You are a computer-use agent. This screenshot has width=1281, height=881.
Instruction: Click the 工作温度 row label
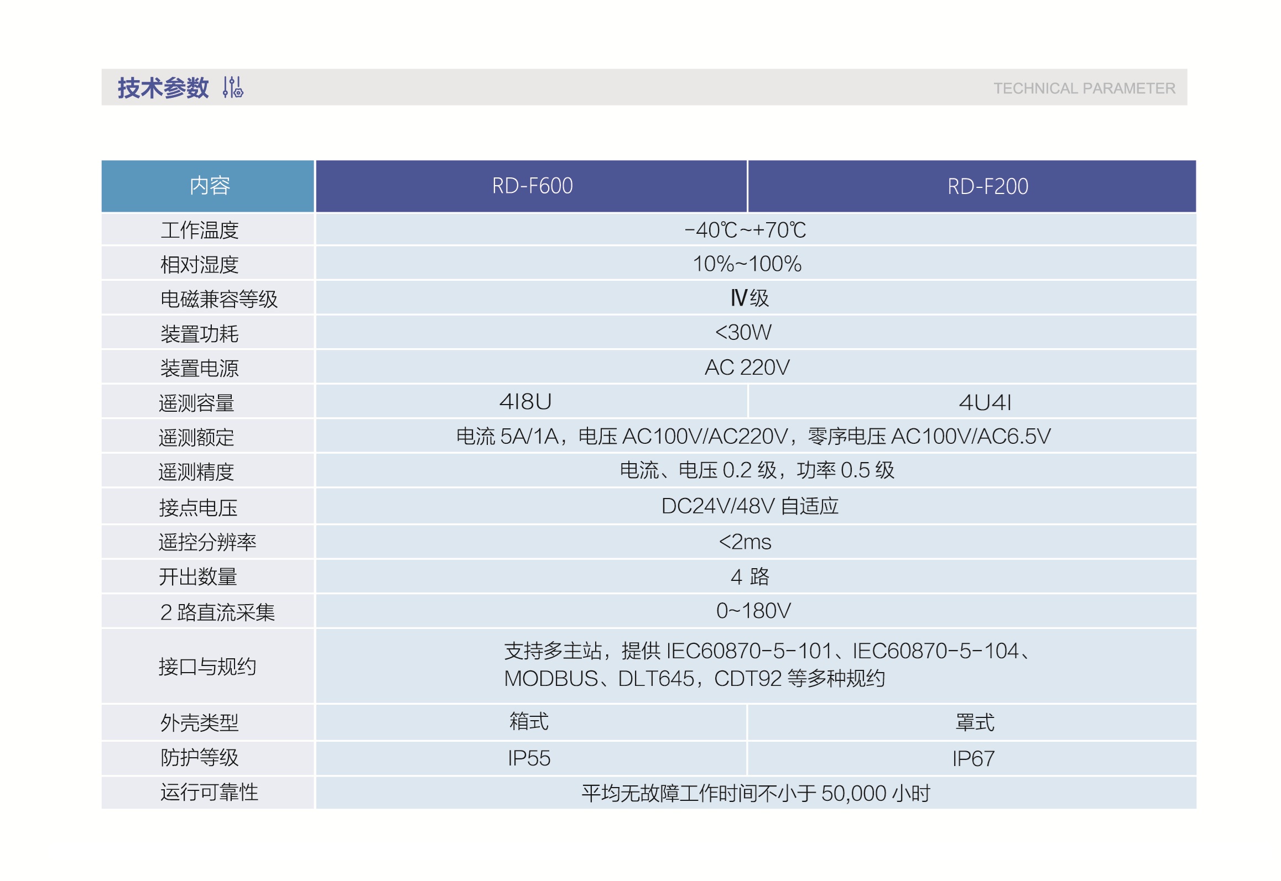[x=199, y=230]
